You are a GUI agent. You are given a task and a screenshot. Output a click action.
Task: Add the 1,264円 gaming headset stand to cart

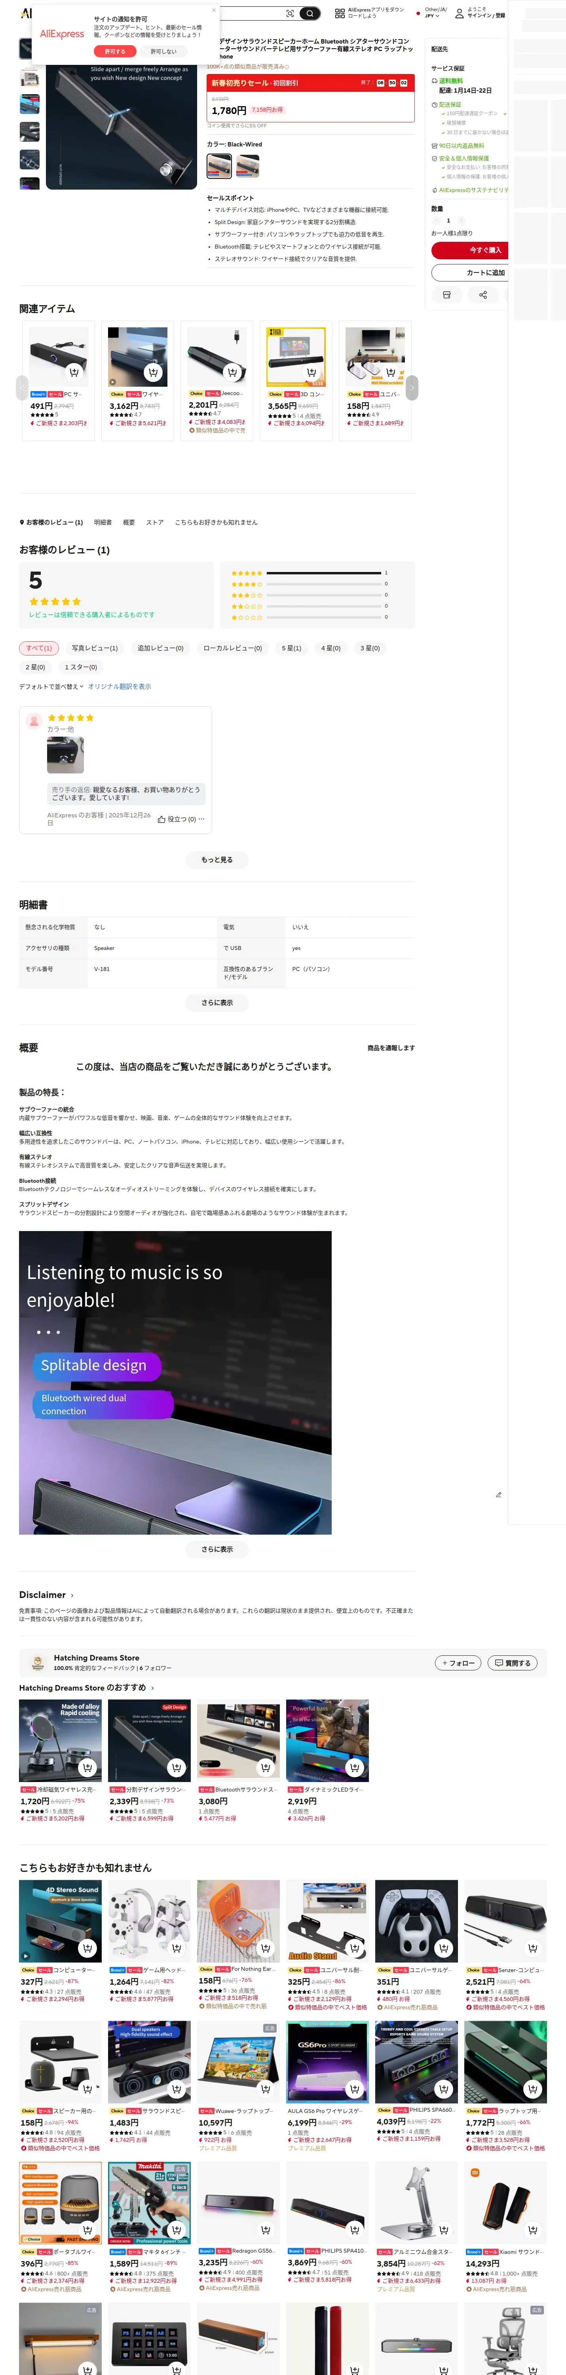tap(176, 1948)
